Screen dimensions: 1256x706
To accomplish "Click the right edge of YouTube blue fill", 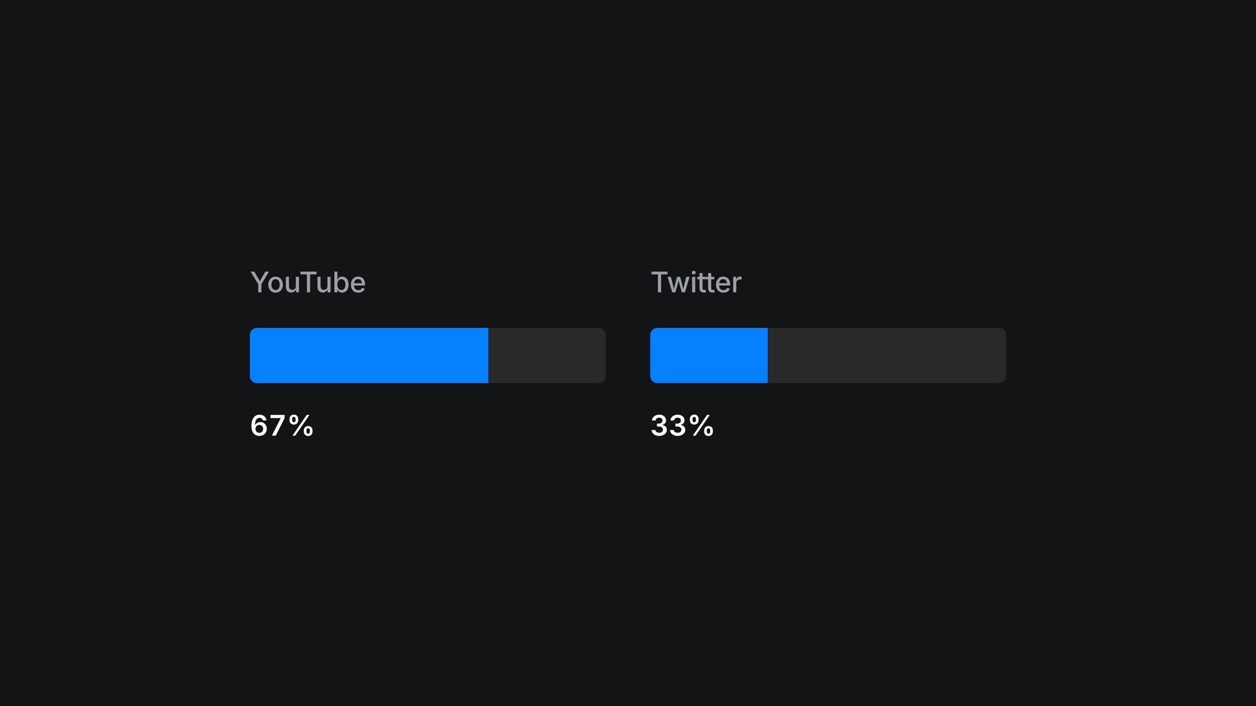I will coord(487,356).
